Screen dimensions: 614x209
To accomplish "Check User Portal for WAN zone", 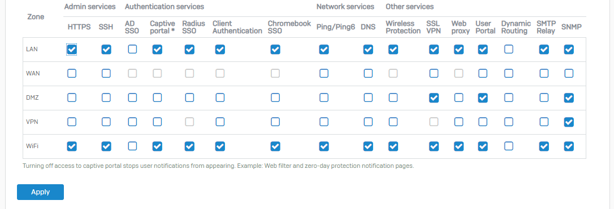I will [483, 73].
